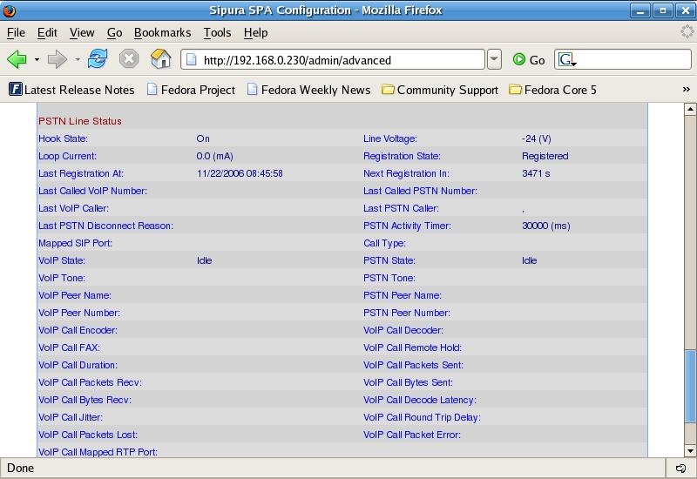This screenshot has height=479, width=697.
Task: Show more bookmarks with toolbar chevron
Action: click(686, 90)
